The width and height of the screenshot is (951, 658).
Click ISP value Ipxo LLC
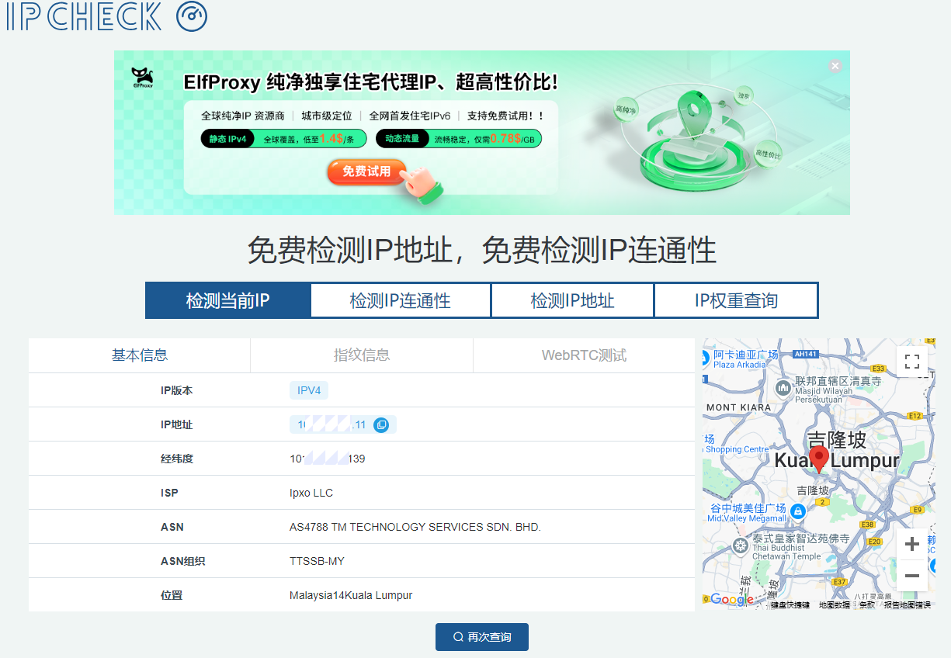point(311,493)
